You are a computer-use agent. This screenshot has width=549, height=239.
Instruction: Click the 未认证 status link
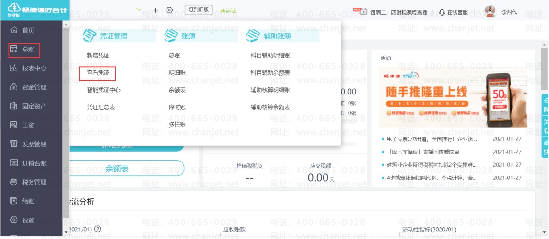[x=228, y=11]
